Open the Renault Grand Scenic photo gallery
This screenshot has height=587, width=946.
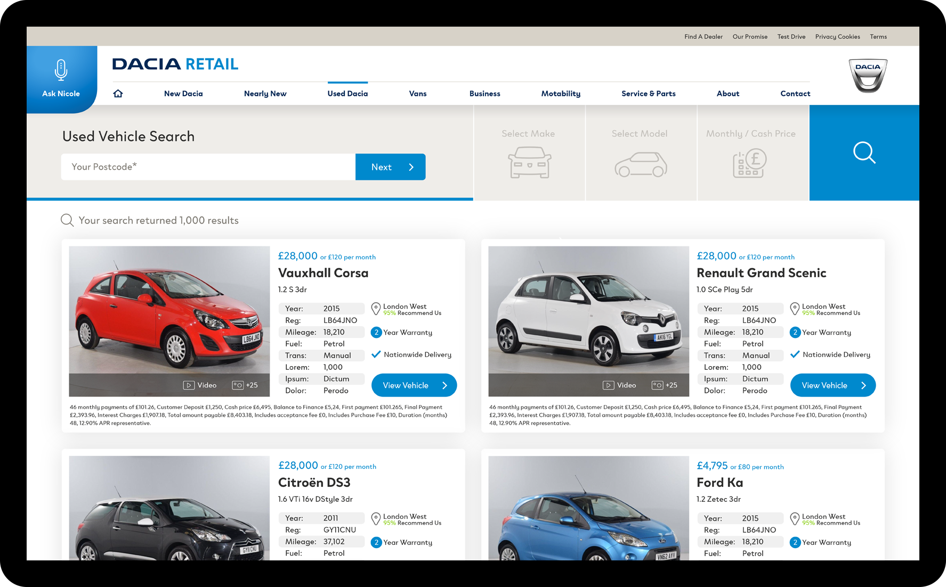(x=665, y=385)
